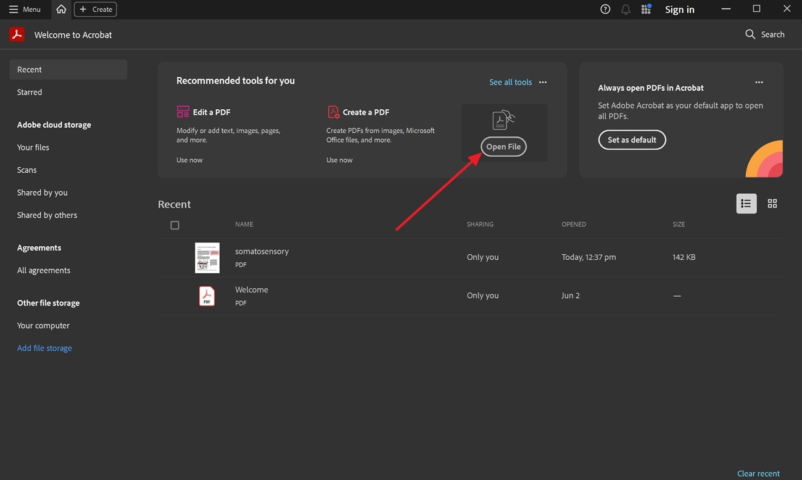Select the Welcome file name
This screenshot has width=802, height=480.
252,289
